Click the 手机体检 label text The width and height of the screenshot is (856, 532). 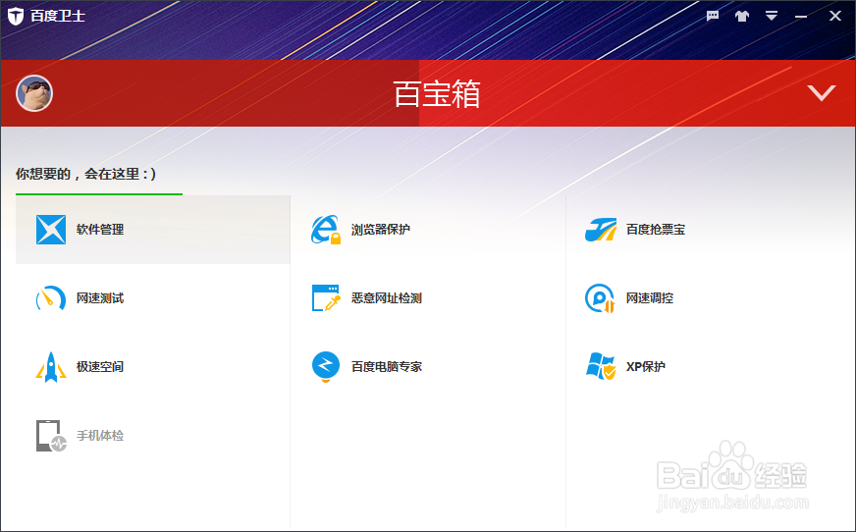coord(100,436)
